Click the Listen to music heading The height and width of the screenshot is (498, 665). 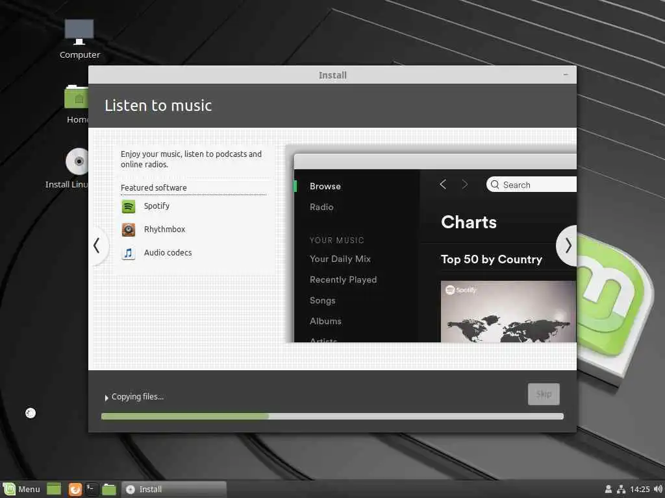pos(158,106)
